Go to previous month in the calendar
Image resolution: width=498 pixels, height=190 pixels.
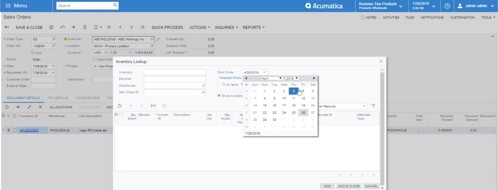tap(246, 78)
